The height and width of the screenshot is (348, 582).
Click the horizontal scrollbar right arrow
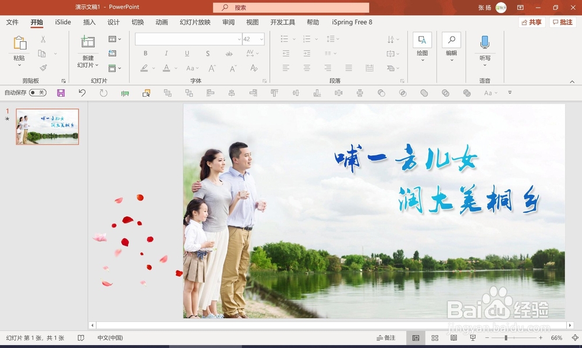[570, 325]
